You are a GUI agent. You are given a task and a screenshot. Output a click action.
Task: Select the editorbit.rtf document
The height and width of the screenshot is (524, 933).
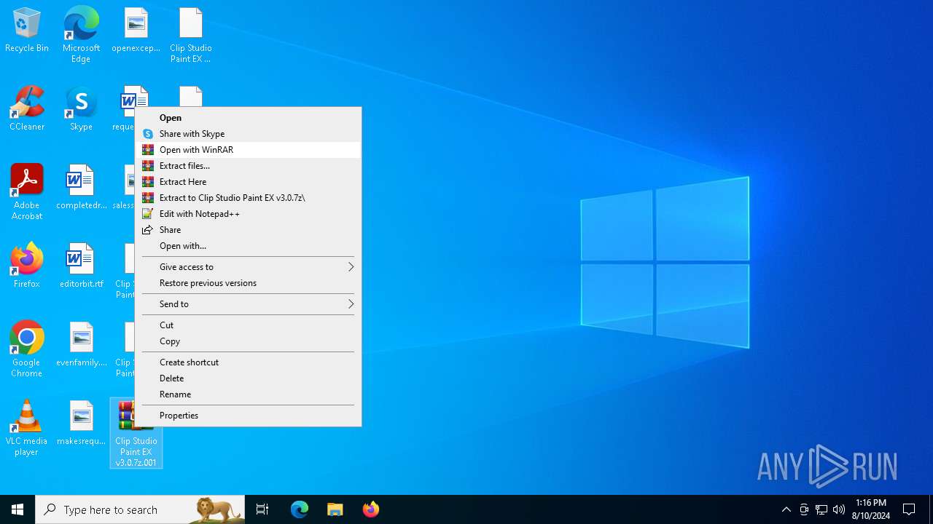[x=81, y=266]
